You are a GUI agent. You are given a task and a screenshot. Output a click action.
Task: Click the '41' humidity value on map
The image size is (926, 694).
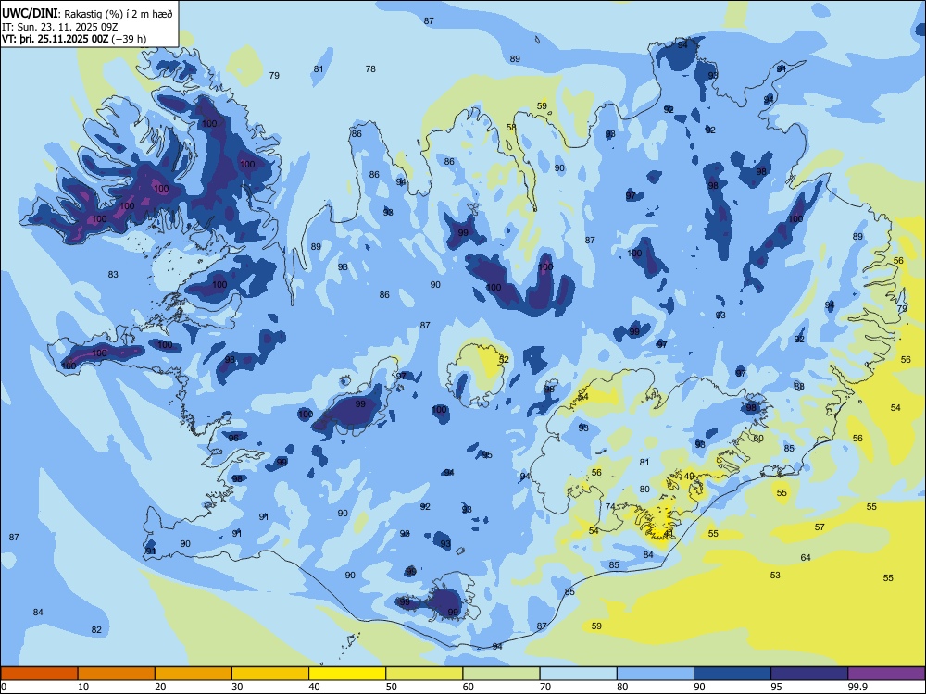click(669, 533)
